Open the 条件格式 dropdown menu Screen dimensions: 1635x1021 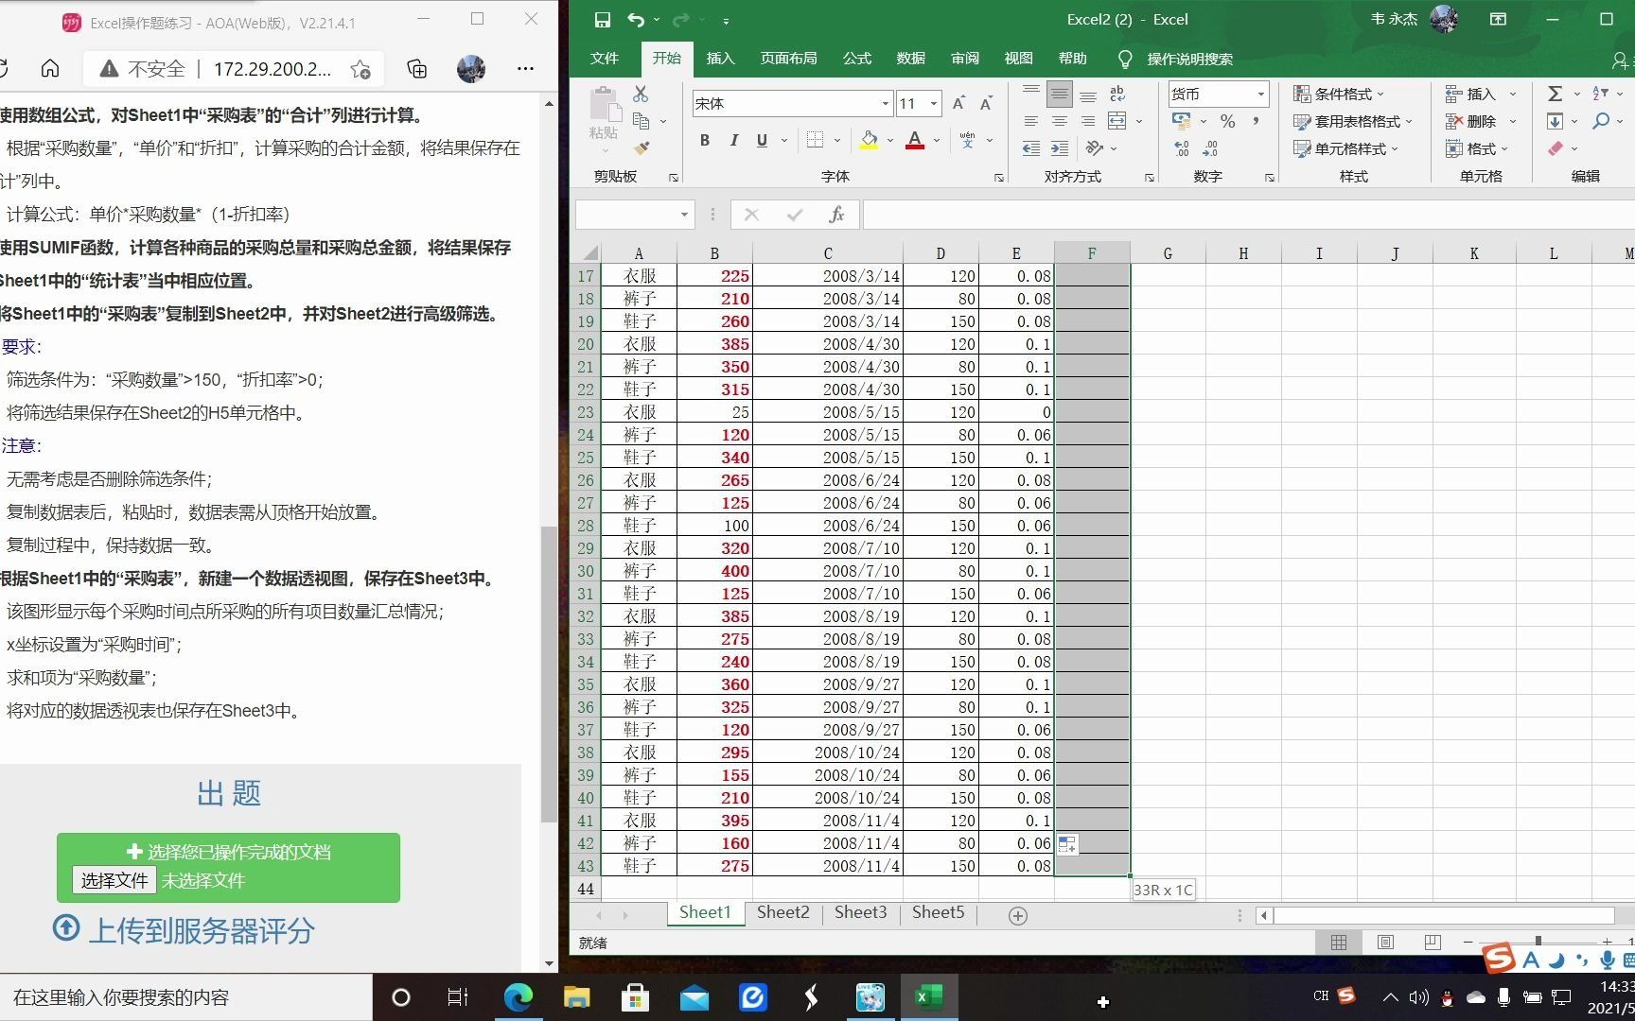(x=1340, y=94)
